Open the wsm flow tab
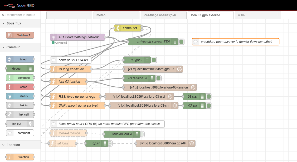297x162 pixels. (257, 15)
